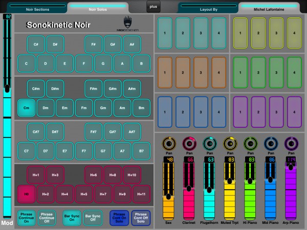The height and width of the screenshot is (230, 307).
Task: Tap yellow phrase pad 2
Action: pyautogui.click(x=258, y=33)
